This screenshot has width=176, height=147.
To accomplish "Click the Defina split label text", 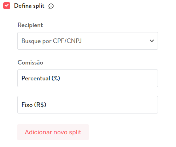I will [29, 6].
